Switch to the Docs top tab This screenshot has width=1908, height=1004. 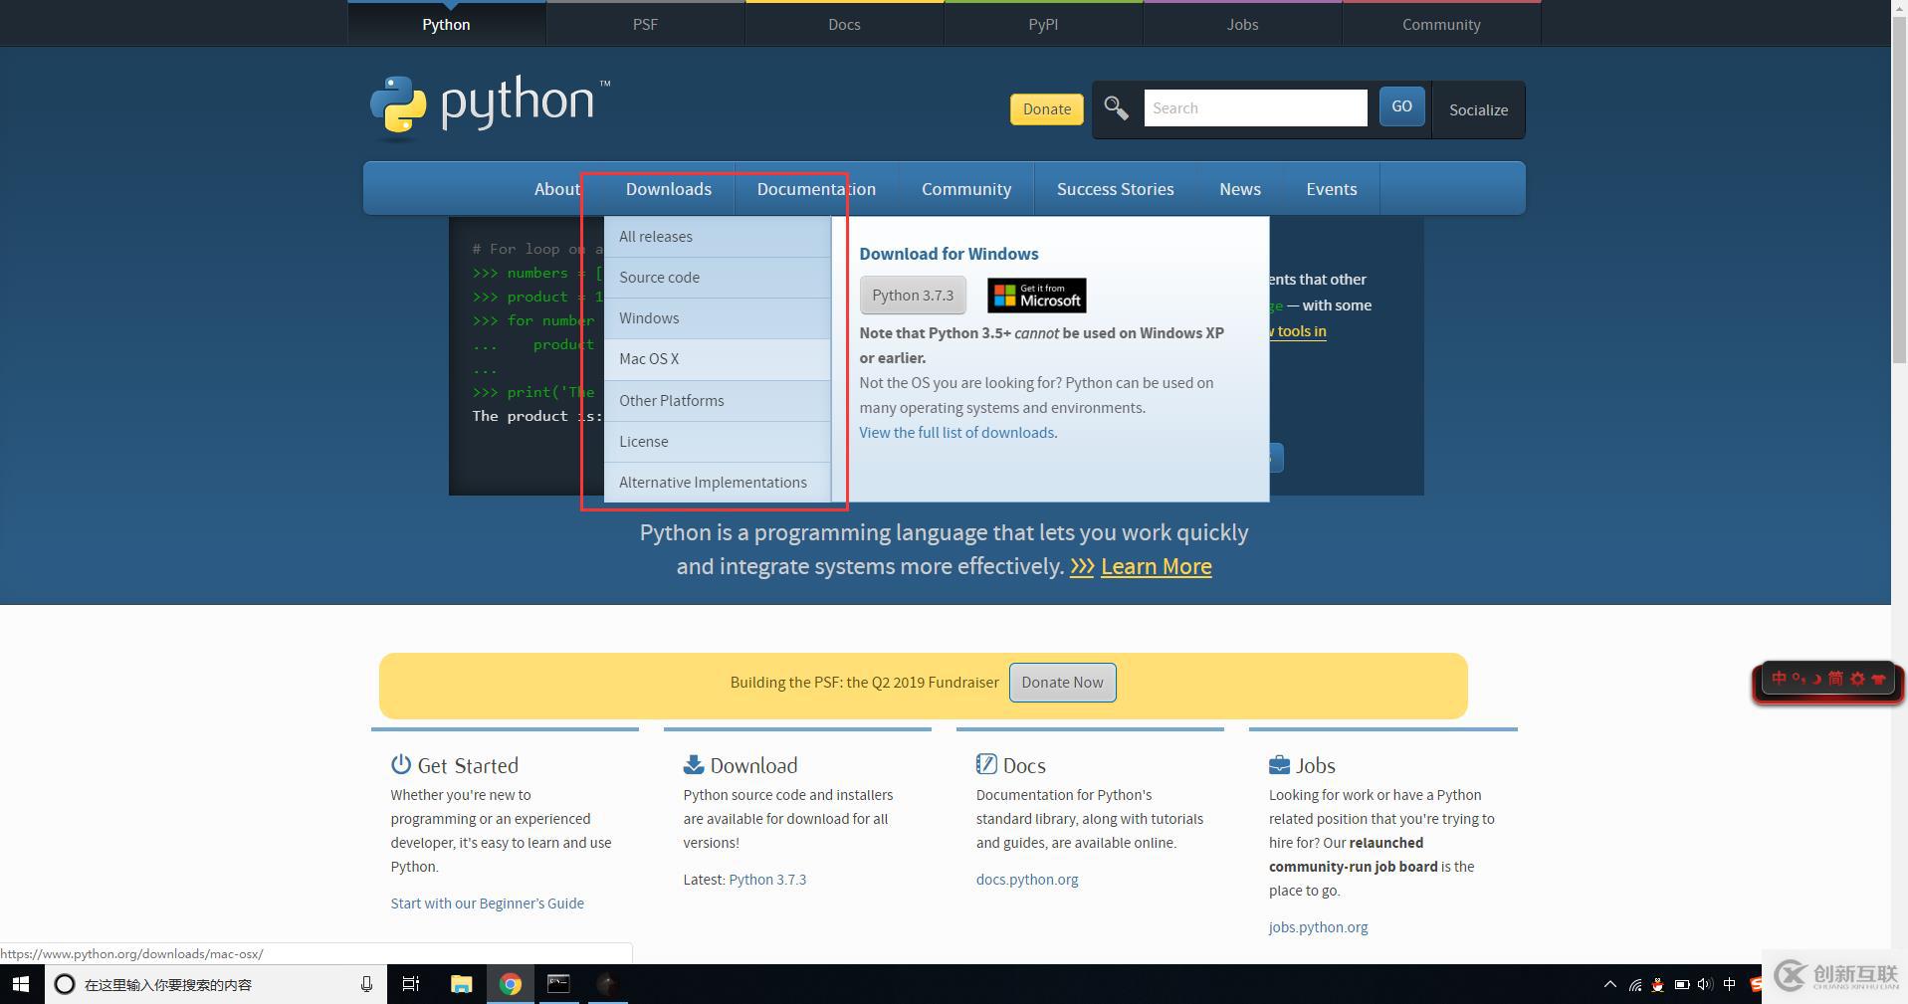(x=844, y=24)
